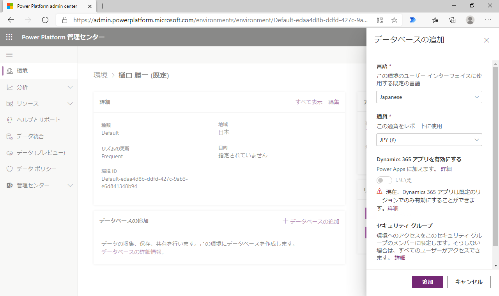This screenshot has width=499, height=296.
Task: Close the Power Platform admin center tab
Action: tap(89, 6)
